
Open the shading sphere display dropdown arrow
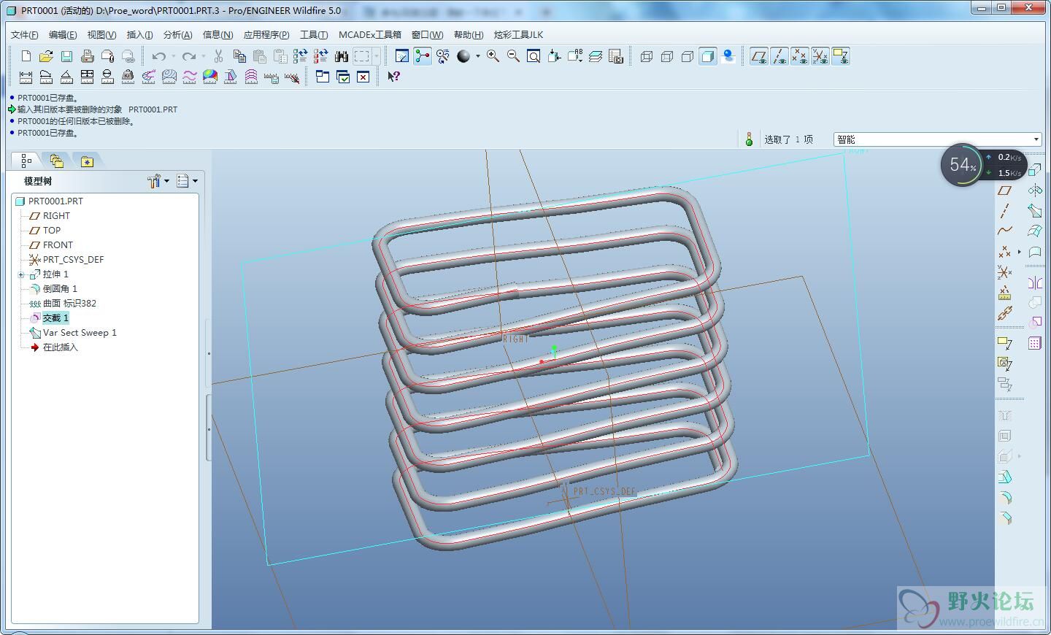(x=478, y=56)
